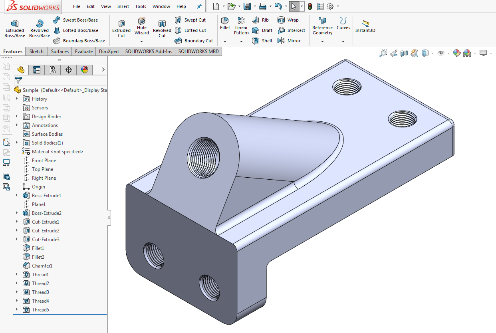
Task: Expand the panel tabs chevron arrow
Action: point(103,69)
